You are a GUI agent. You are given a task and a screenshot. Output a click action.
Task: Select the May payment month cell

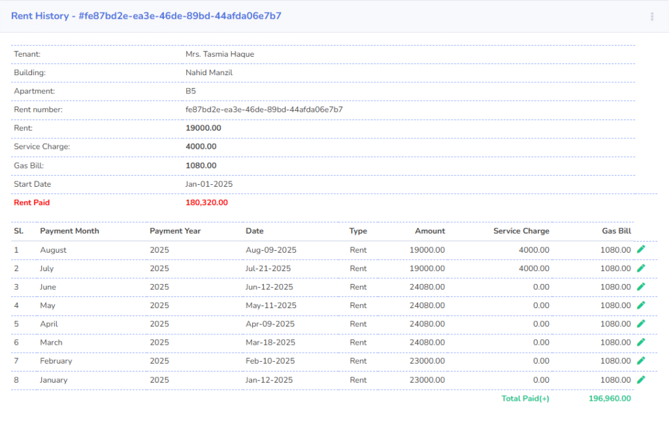(48, 306)
